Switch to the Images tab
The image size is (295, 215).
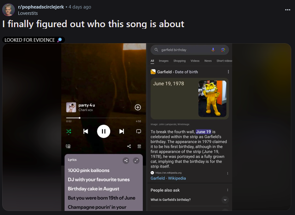(164, 61)
